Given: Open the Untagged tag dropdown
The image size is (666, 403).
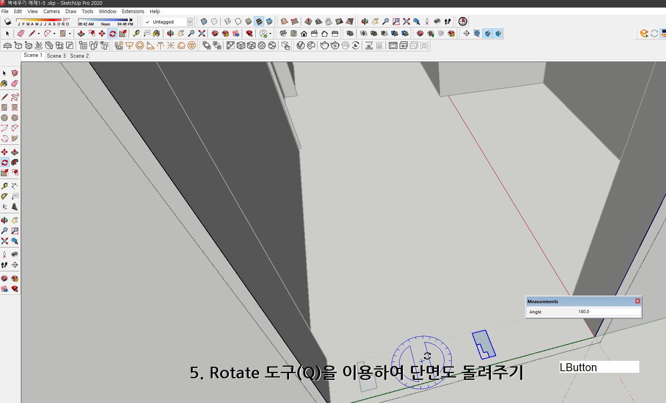Looking at the screenshot, I should coord(190,22).
